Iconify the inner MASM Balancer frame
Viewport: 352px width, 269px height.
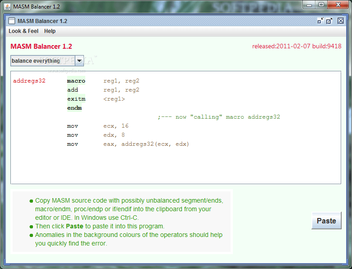pos(320,21)
